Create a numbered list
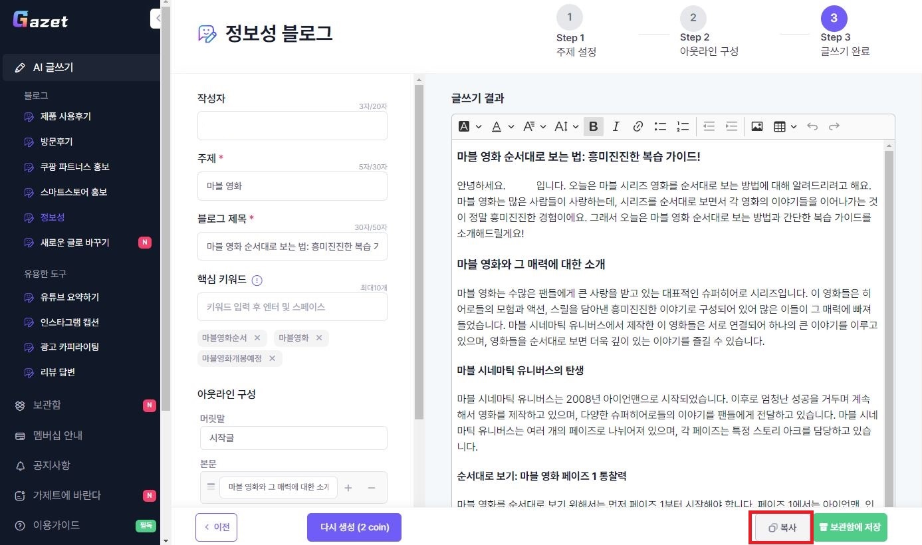The height and width of the screenshot is (545, 922). click(x=683, y=126)
